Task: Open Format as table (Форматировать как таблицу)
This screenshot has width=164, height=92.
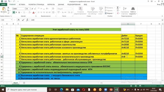Action: (x=93, y=11)
